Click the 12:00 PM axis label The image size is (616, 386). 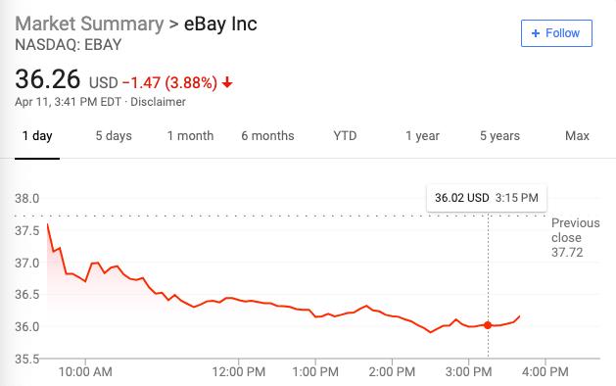[x=238, y=371]
